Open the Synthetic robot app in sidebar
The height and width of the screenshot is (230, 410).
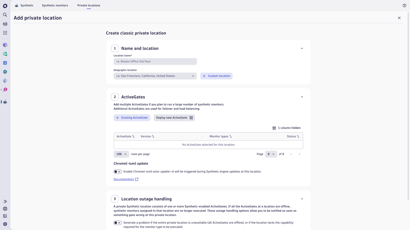click(5, 102)
